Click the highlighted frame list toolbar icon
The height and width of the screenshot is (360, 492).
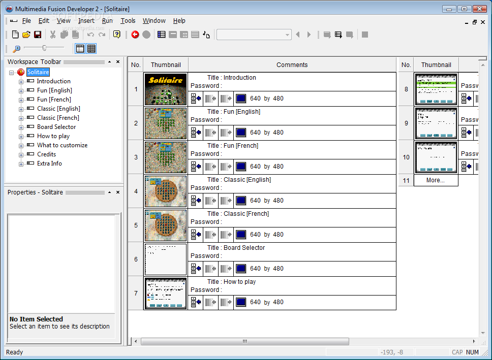click(339, 35)
